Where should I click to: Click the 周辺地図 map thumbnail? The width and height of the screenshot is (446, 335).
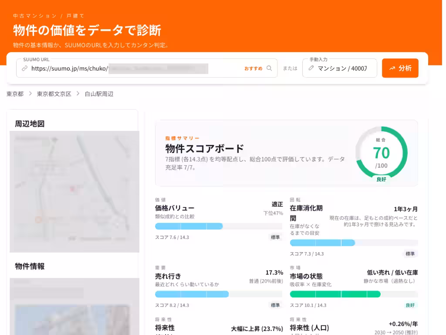click(74, 192)
